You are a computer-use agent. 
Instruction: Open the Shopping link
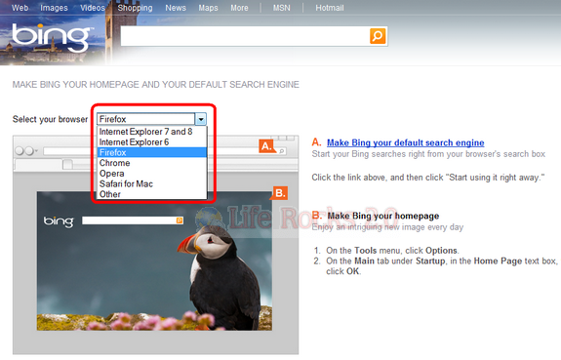[x=135, y=8]
